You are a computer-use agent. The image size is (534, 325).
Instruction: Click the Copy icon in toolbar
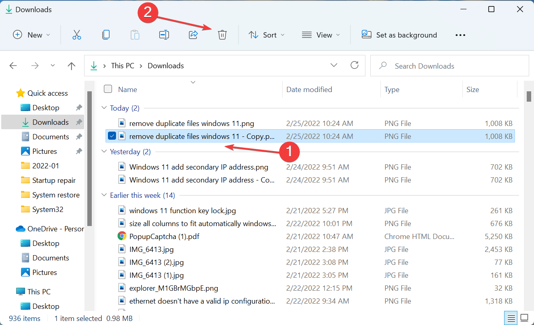106,35
